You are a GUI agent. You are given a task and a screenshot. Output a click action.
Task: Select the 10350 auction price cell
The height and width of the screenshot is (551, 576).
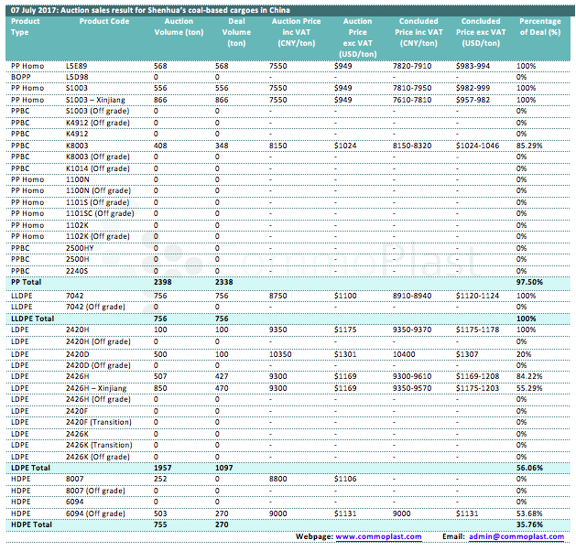point(282,352)
